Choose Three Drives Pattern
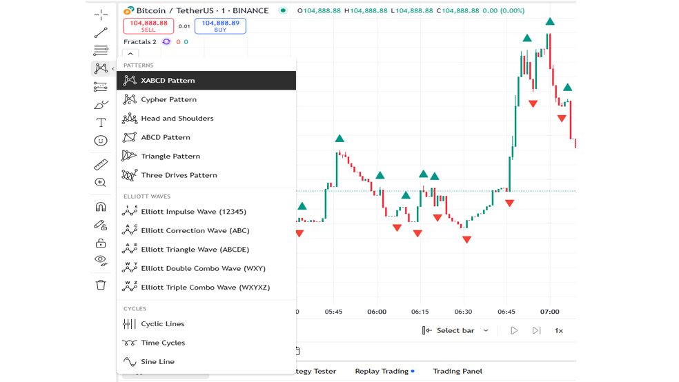679x382 pixels. pos(206,175)
